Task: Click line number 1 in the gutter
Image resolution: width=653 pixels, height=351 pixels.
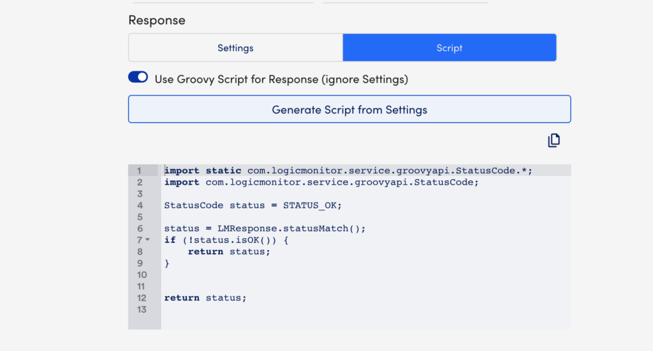Action: (x=139, y=171)
